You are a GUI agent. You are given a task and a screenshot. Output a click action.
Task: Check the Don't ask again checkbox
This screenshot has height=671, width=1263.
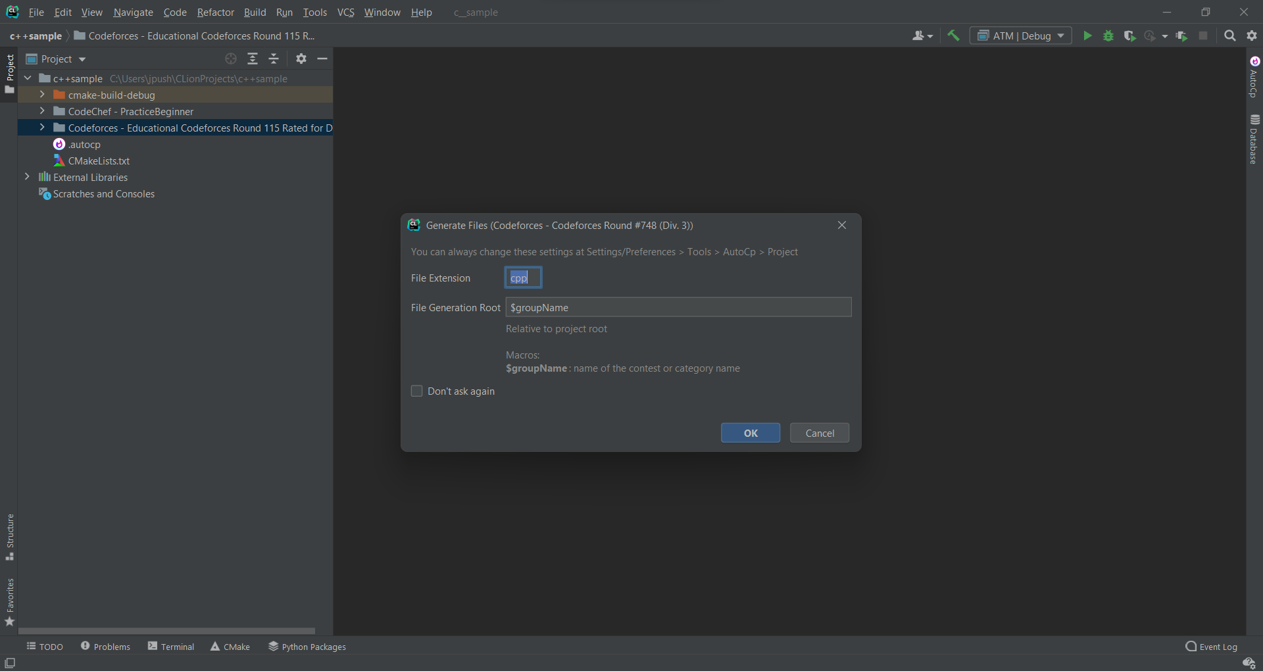click(x=416, y=391)
